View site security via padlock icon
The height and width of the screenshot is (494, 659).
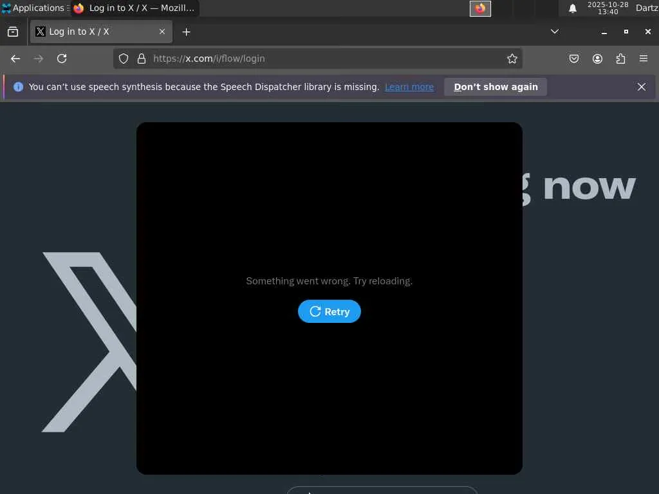[x=142, y=59]
